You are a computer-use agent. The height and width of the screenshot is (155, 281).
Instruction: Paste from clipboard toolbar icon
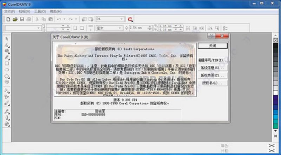click(x=51, y=19)
